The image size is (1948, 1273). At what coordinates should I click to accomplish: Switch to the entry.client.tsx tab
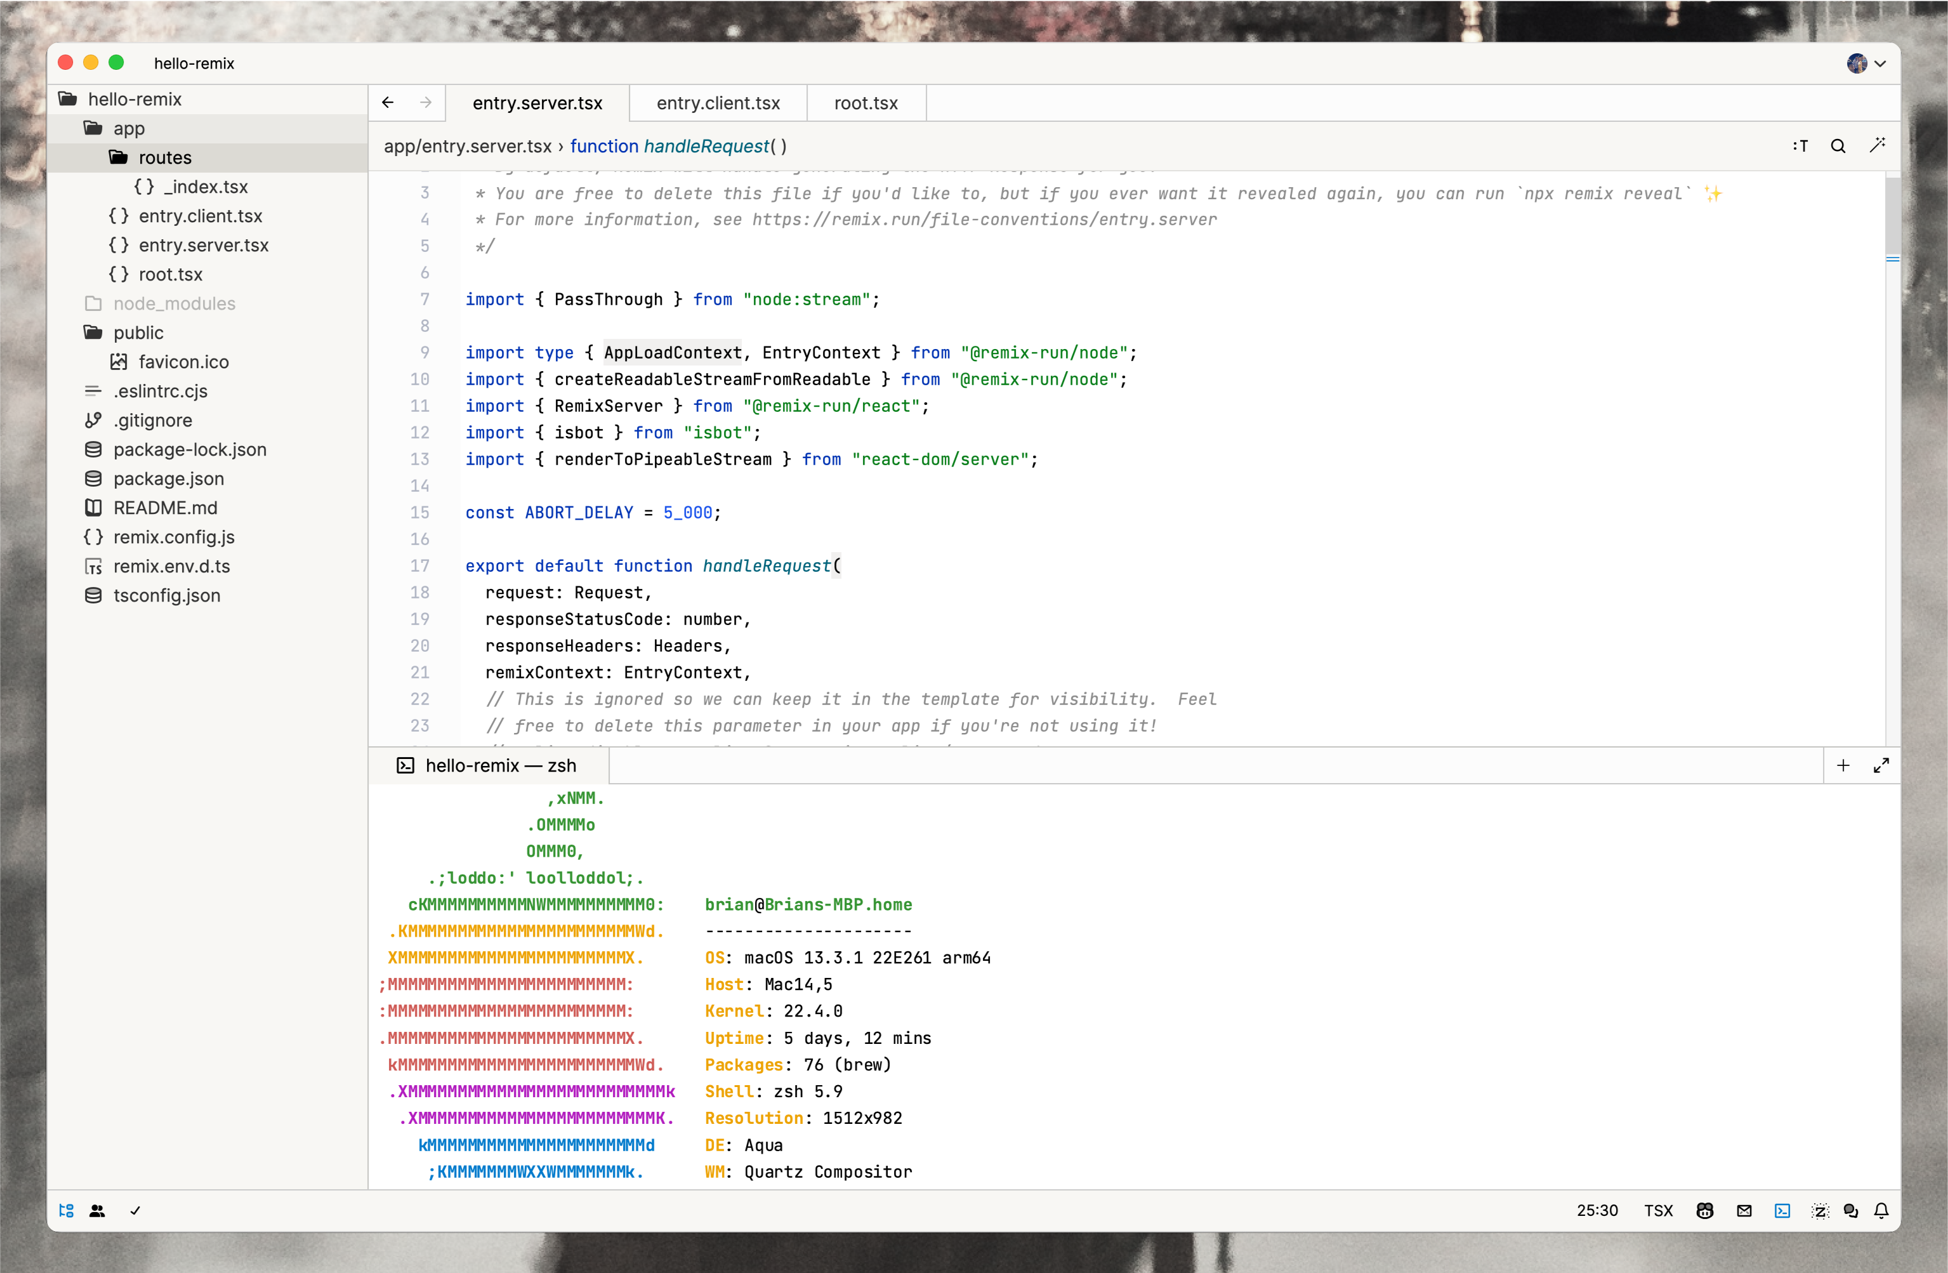(718, 102)
